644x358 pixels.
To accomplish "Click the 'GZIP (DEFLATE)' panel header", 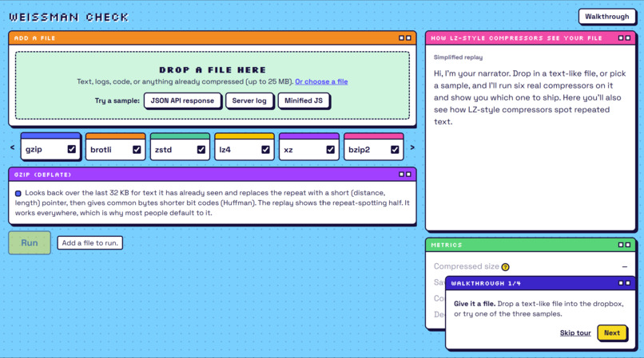I will 213,175.
